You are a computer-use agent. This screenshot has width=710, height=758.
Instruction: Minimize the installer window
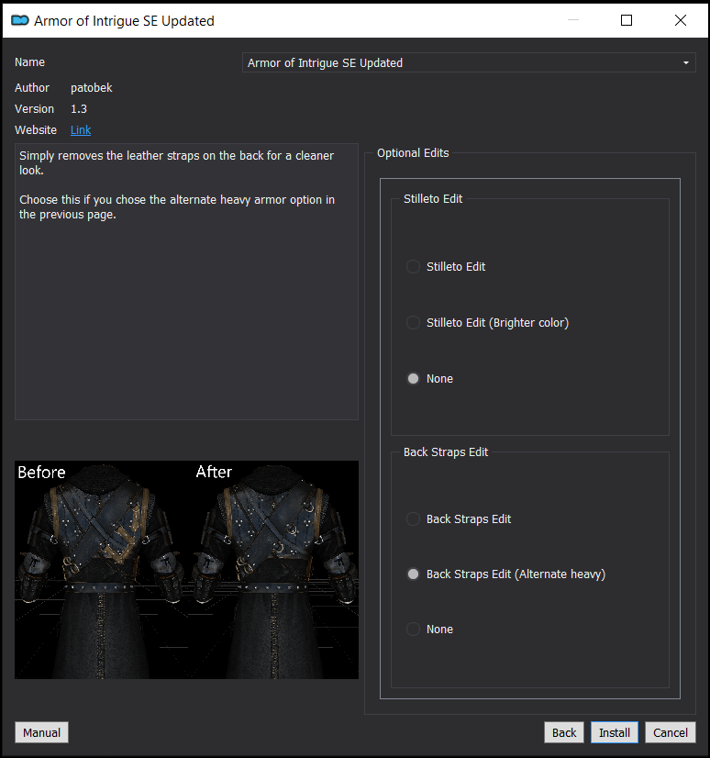point(573,20)
